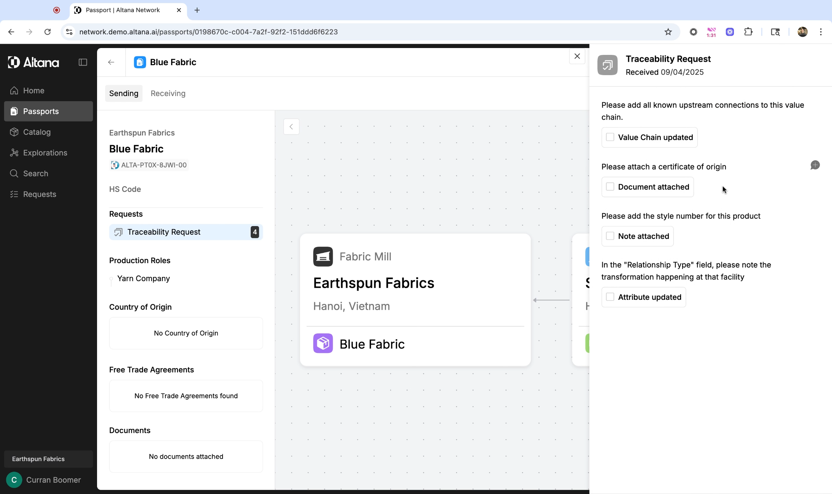Click the purple Blue Fabric product icon
832x494 pixels.
[323, 343]
